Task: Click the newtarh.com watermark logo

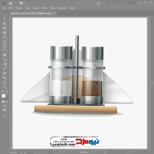Action: 75,142
